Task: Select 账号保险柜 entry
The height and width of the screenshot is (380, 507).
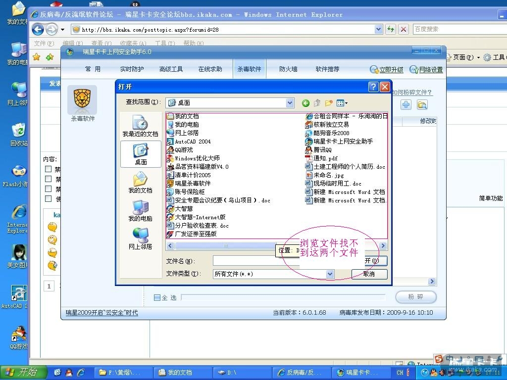Action: click(x=186, y=192)
